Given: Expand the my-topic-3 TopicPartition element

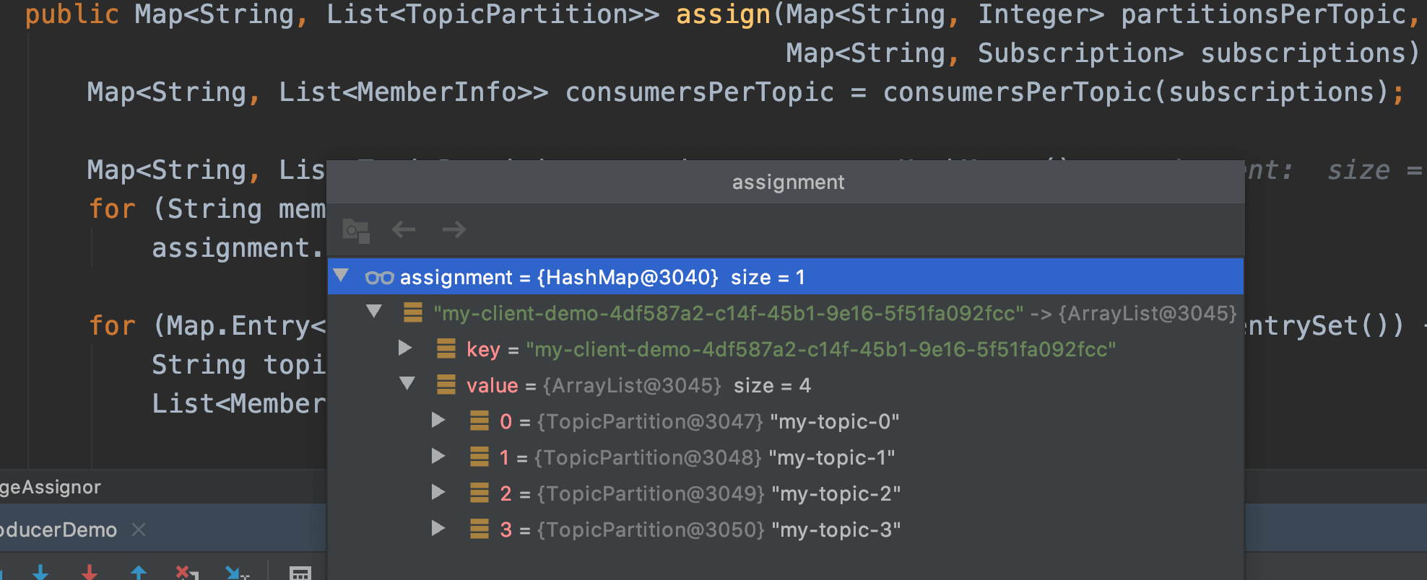Looking at the screenshot, I should click(x=438, y=529).
